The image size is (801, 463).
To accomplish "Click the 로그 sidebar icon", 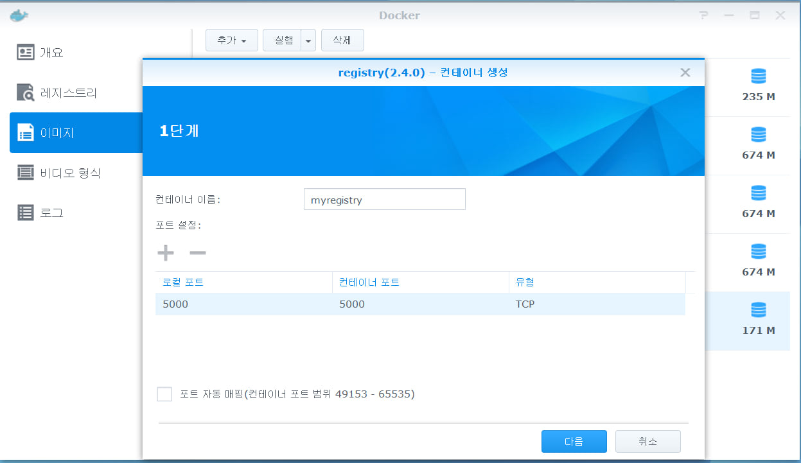I will coord(26,213).
